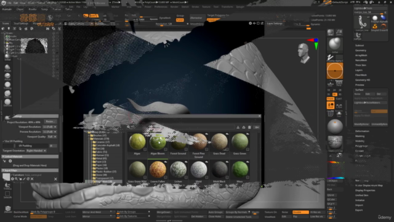Open the Geometry palette section
This screenshot has width=394, height=222.
(x=361, y=51)
